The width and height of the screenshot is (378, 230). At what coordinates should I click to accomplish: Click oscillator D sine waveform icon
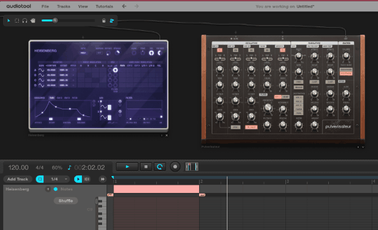click(41, 85)
